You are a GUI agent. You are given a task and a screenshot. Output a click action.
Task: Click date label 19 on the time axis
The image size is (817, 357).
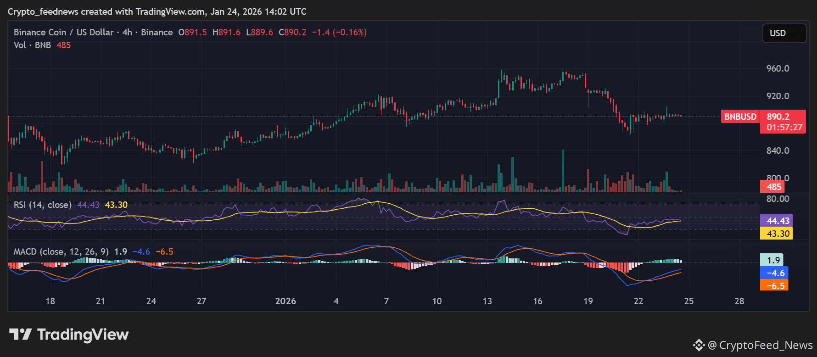588,301
